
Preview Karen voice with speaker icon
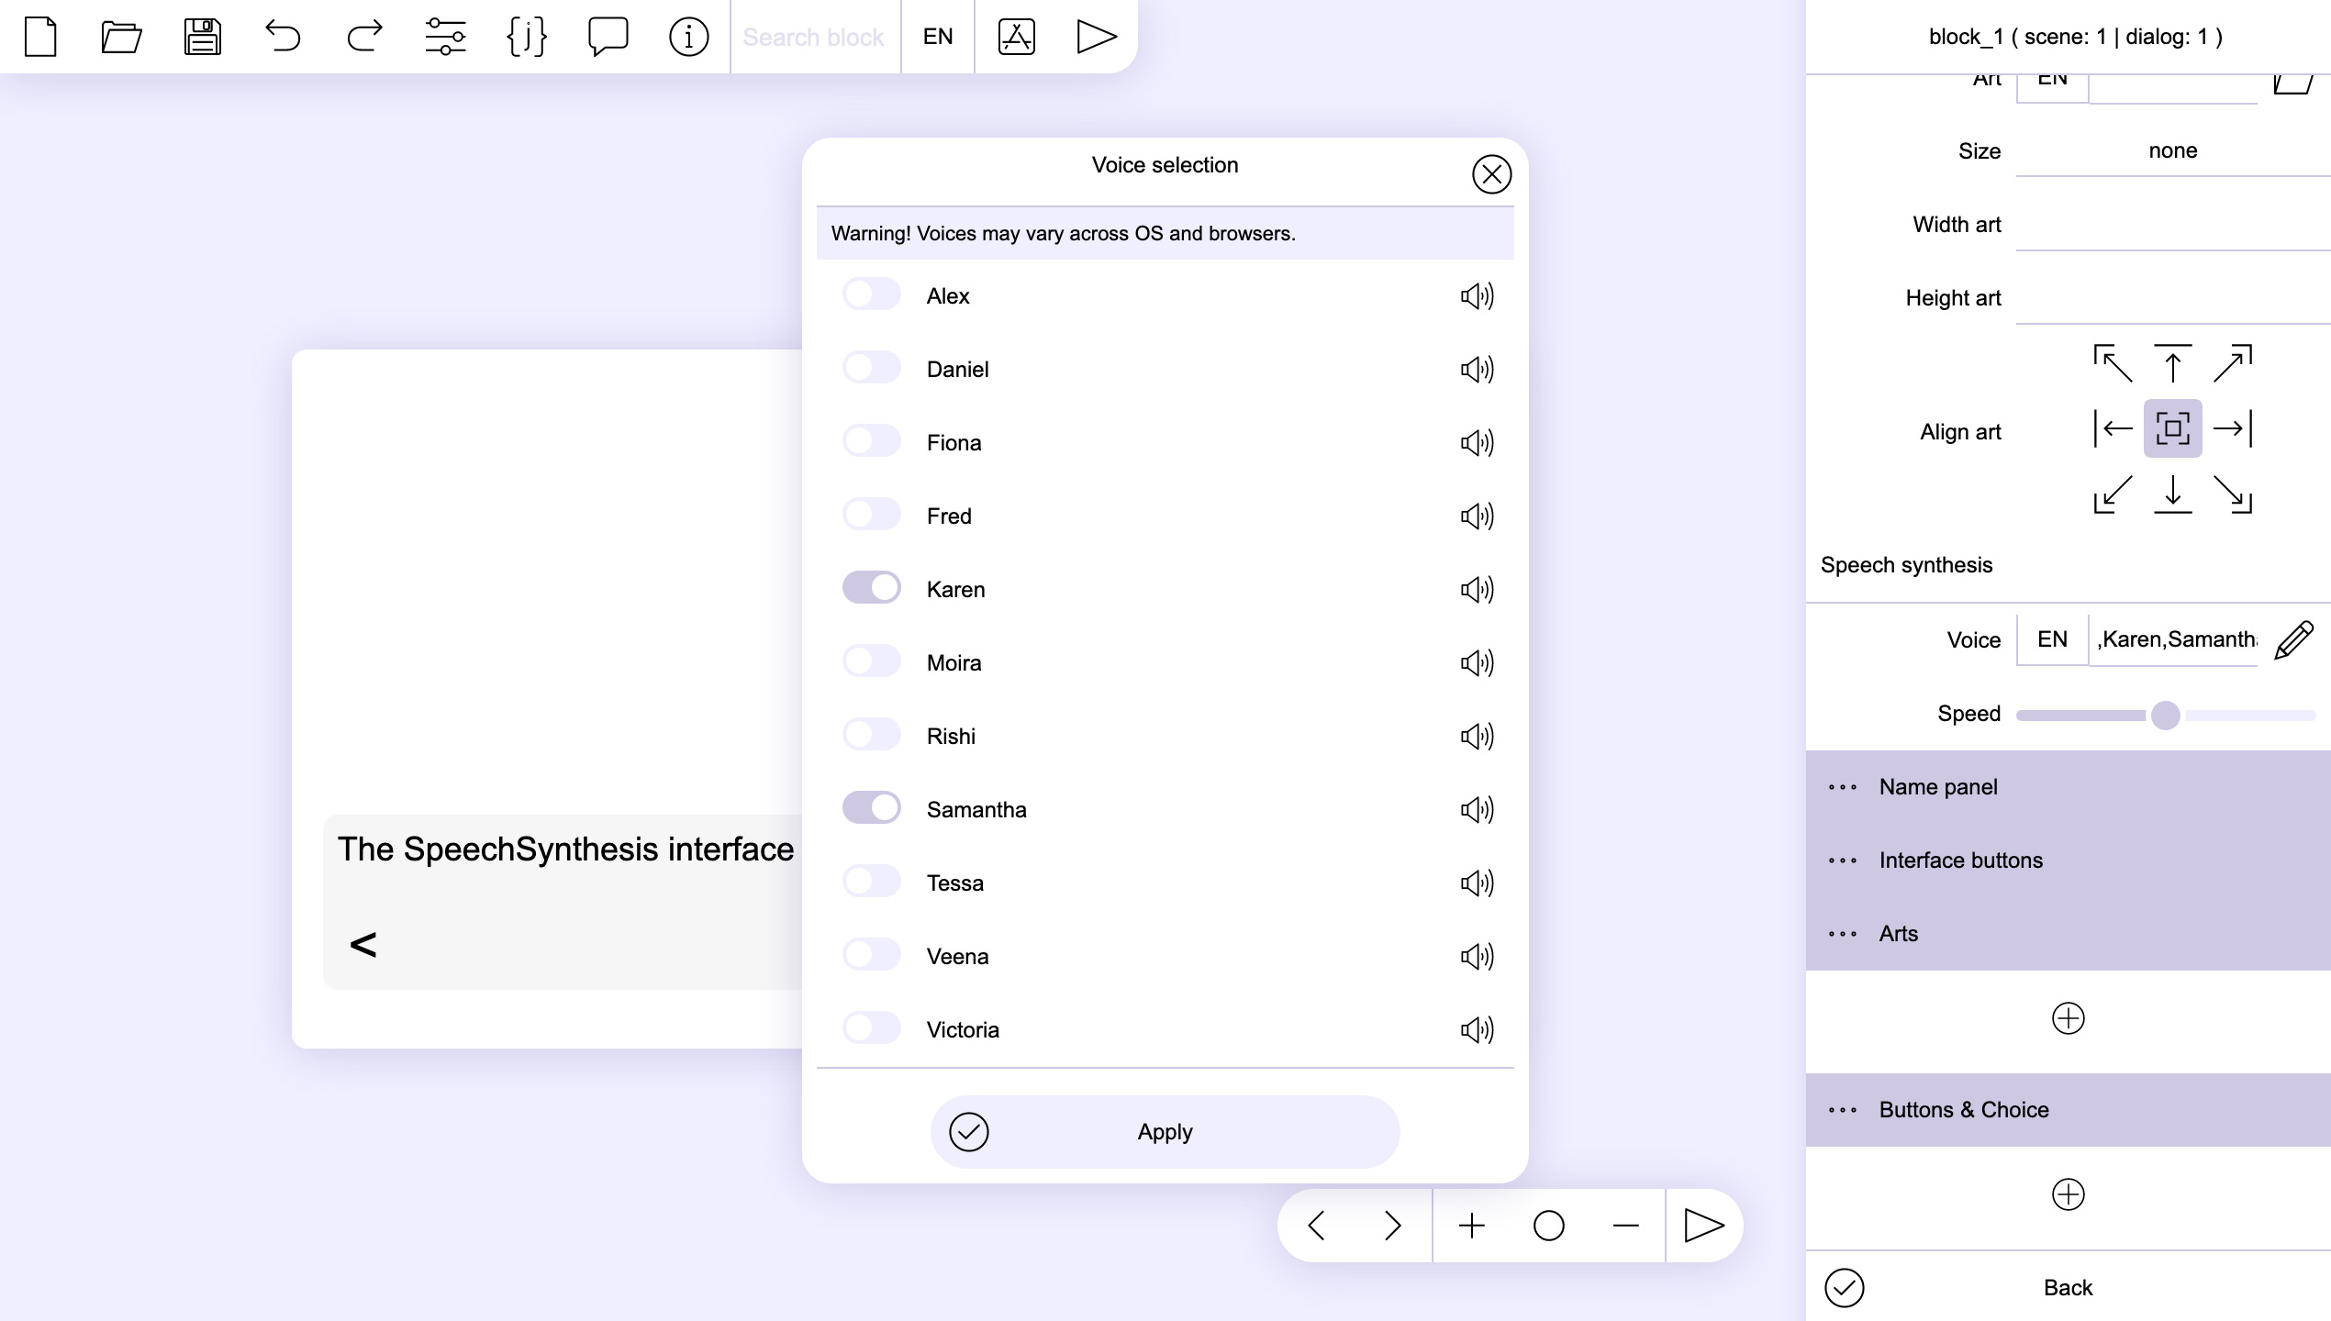coord(1477,589)
